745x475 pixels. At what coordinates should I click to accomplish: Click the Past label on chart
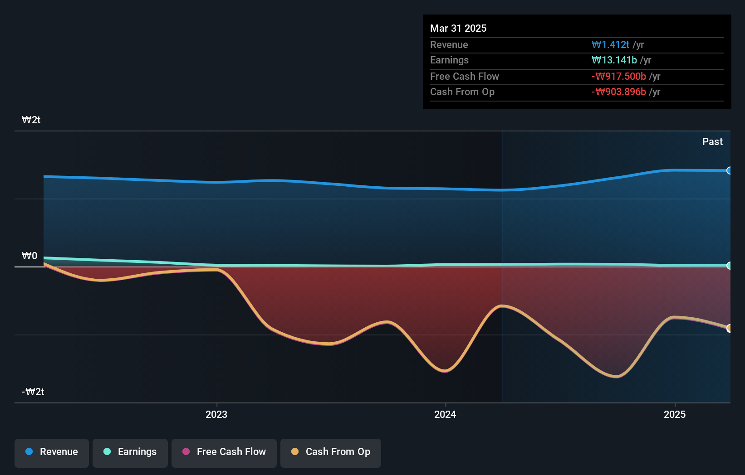coord(712,141)
